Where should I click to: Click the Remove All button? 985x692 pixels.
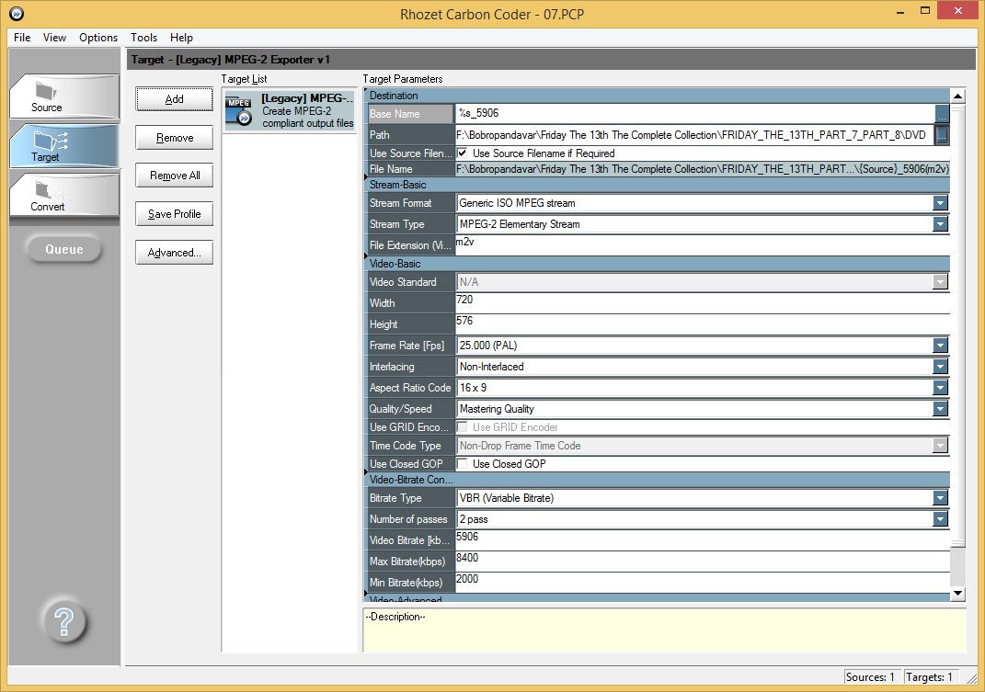pos(175,176)
